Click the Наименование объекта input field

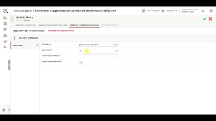98,56
